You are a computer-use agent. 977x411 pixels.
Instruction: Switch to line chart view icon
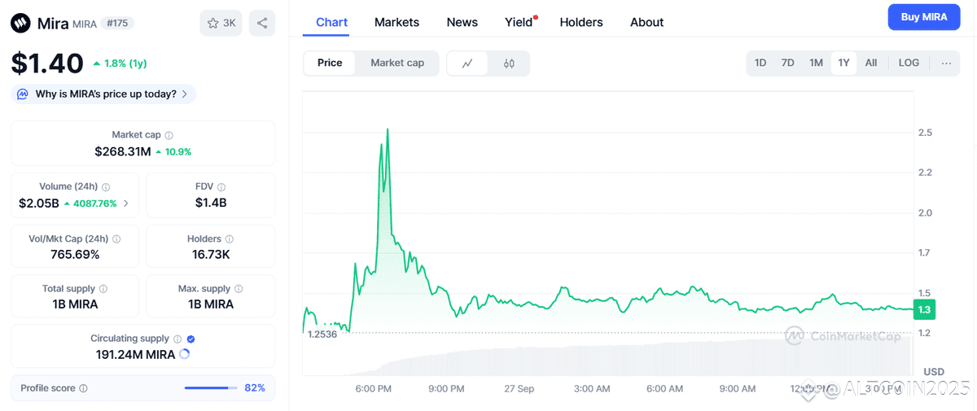coord(467,63)
